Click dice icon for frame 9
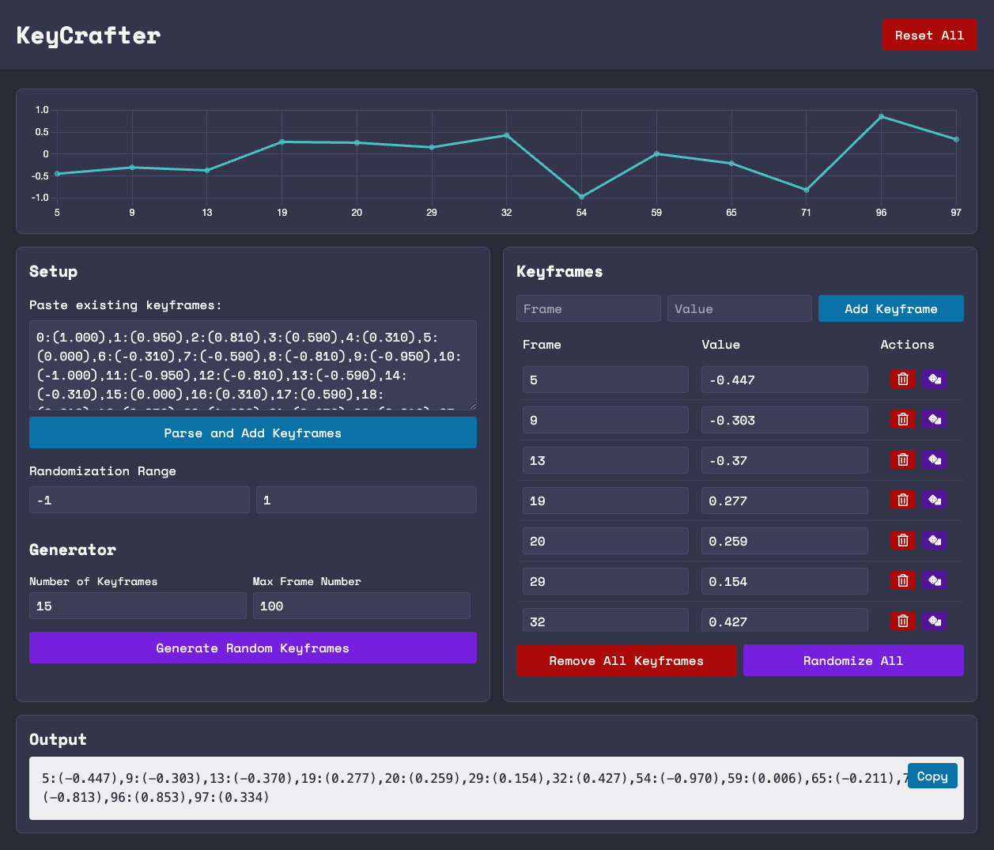 pyautogui.click(x=934, y=420)
